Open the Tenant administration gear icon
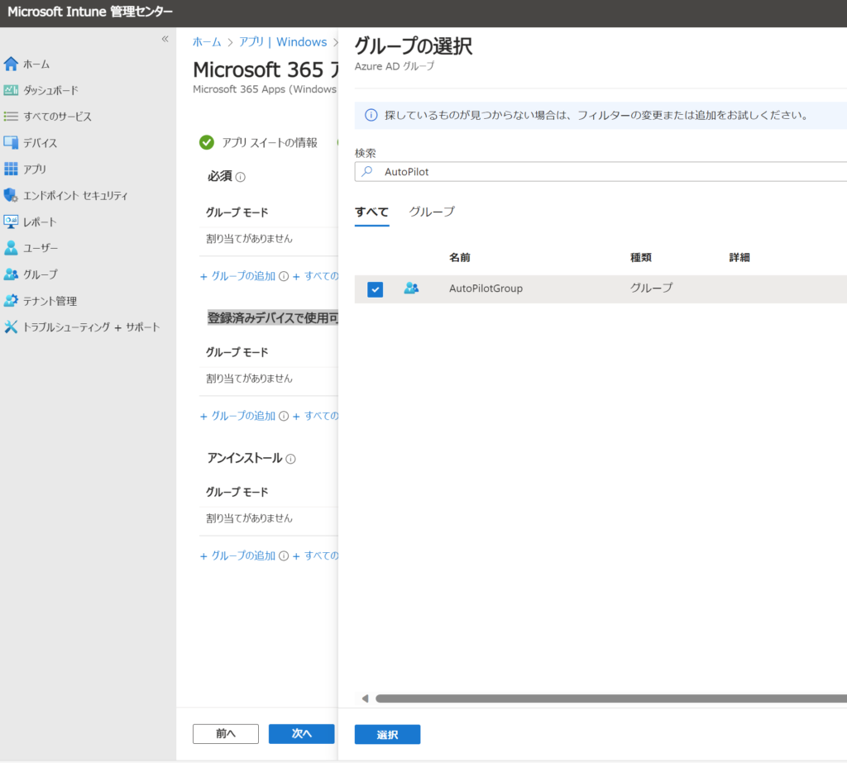Viewport: 847px width, 763px height. pyautogui.click(x=11, y=301)
